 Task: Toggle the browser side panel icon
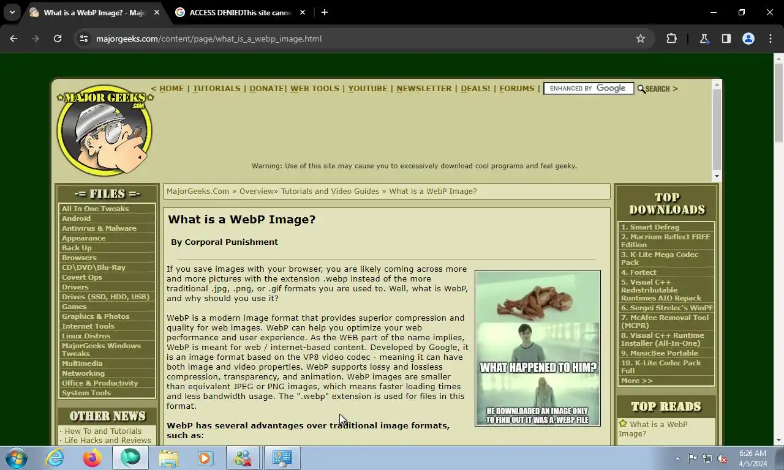coord(726,39)
